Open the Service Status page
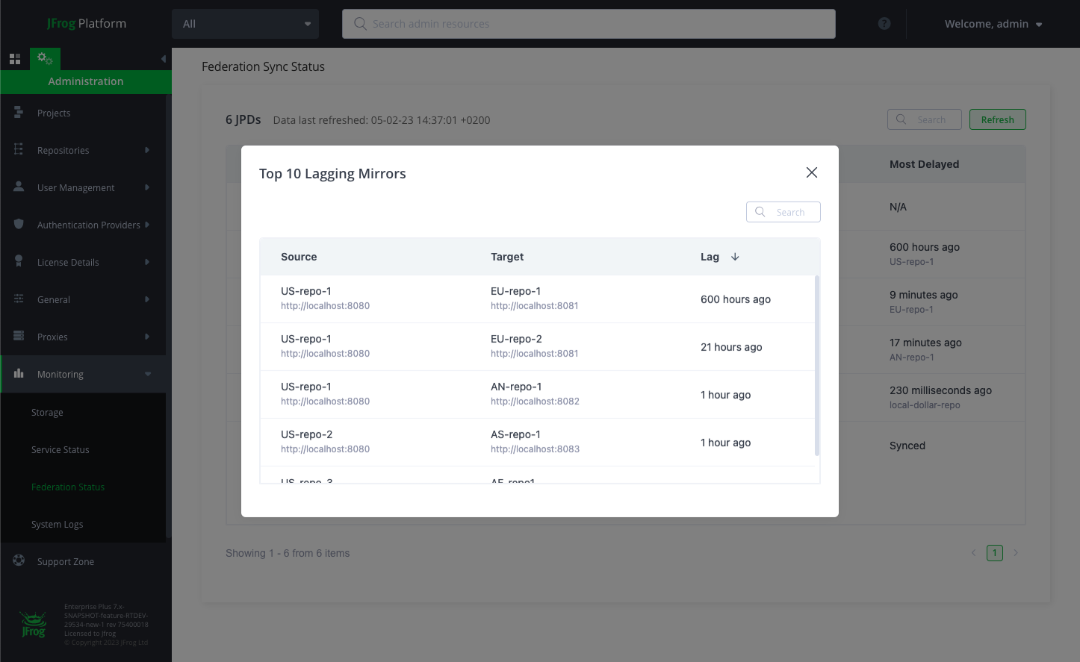 60,449
